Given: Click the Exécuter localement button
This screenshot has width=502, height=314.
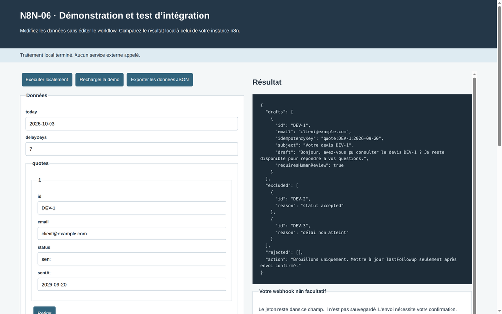Looking at the screenshot, I should coord(47,80).
